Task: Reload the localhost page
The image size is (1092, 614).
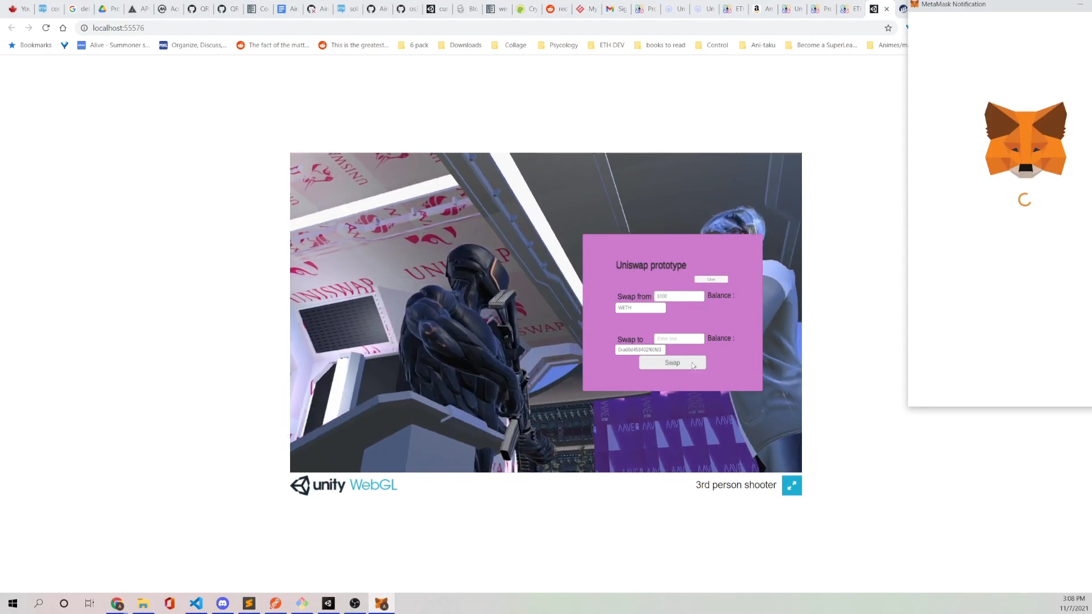Action: click(x=46, y=28)
